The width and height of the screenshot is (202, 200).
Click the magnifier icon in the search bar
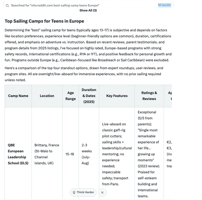tap(7, 6)
